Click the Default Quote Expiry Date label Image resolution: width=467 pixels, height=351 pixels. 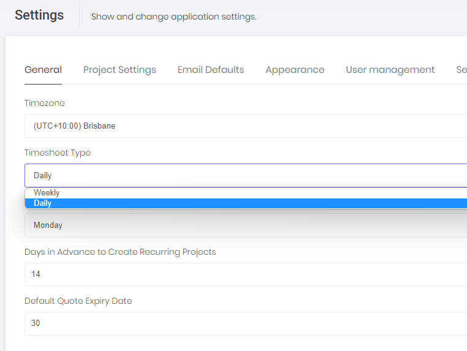(78, 301)
